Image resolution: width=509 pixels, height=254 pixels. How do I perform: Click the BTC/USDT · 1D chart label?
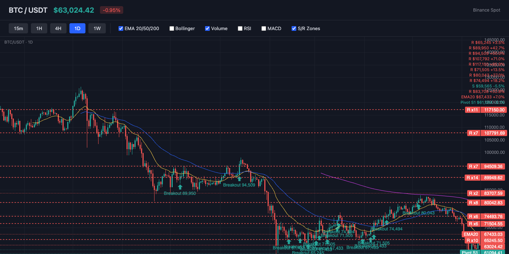pyautogui.click(x=19, y=42)
